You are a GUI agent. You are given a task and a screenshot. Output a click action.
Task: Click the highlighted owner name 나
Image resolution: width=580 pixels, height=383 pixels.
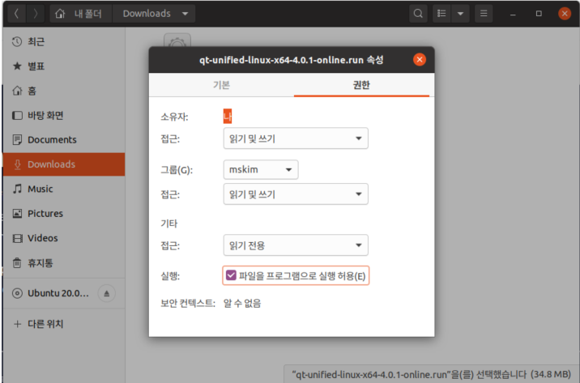(x=228, y=117)
